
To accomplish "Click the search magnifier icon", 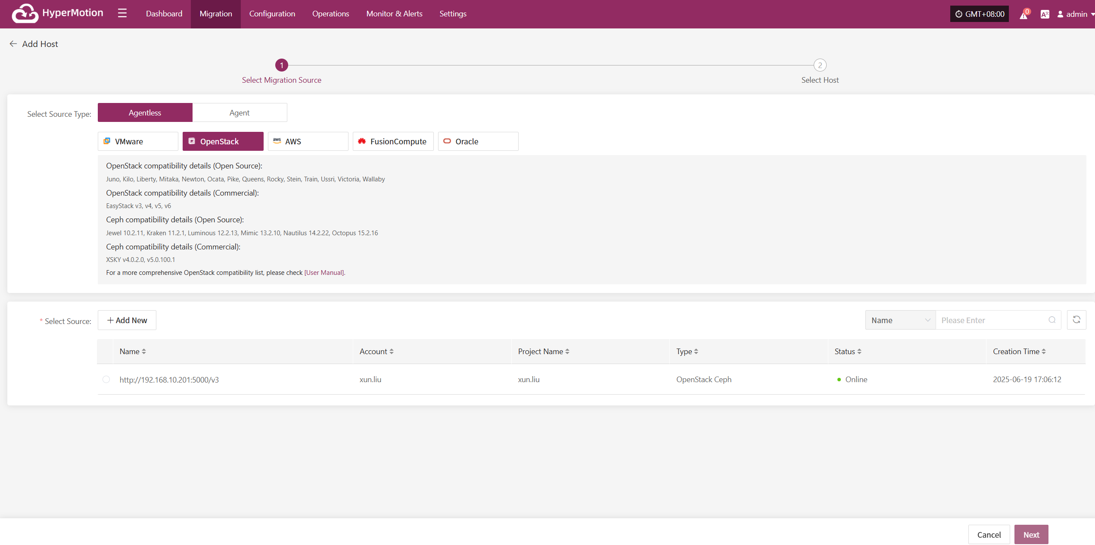I will (x=1052, y=320).
